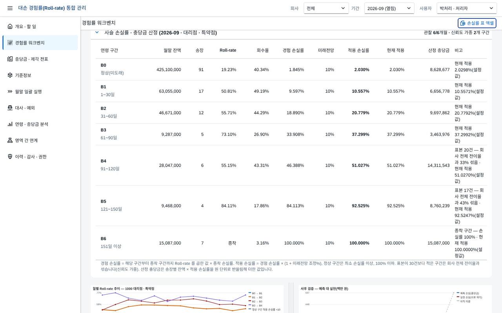
Task: Open 월말 일괄 실행 menu
Action: 40,92
